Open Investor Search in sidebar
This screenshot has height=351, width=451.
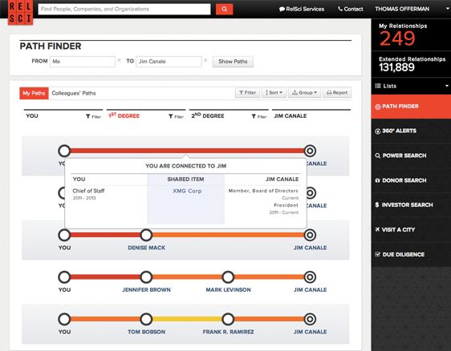tap(412, 205)
